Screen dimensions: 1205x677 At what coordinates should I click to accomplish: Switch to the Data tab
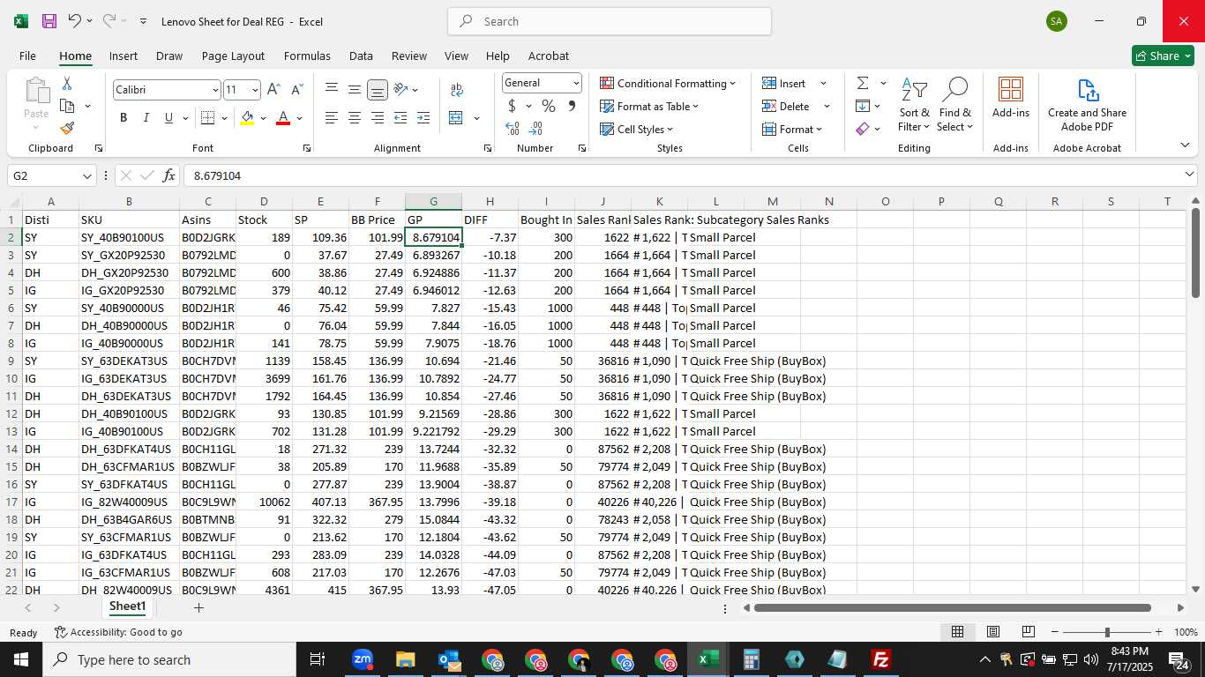361,56
